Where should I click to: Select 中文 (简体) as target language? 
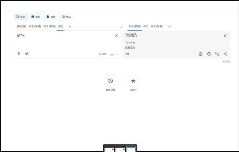click(157, 26)
